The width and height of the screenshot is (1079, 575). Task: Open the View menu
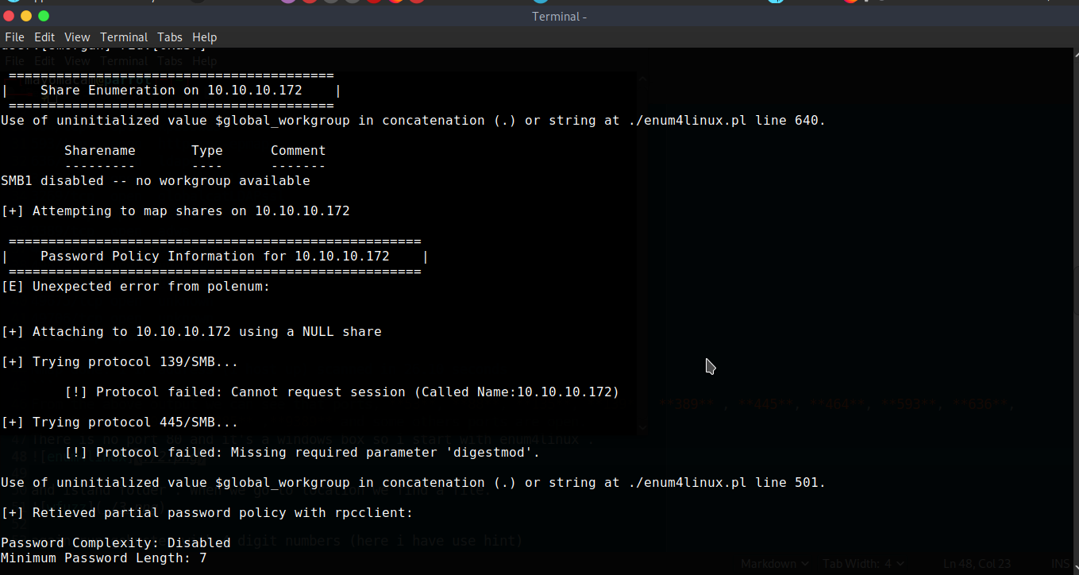pos(77,37)
